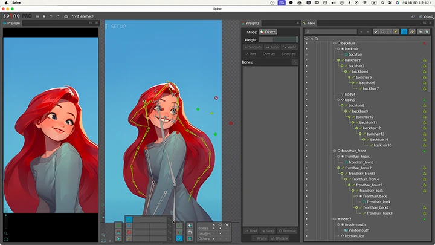Click the Smooth button in Weights
This screenshot has width=435, height=245.
click(x=253, y=47)
